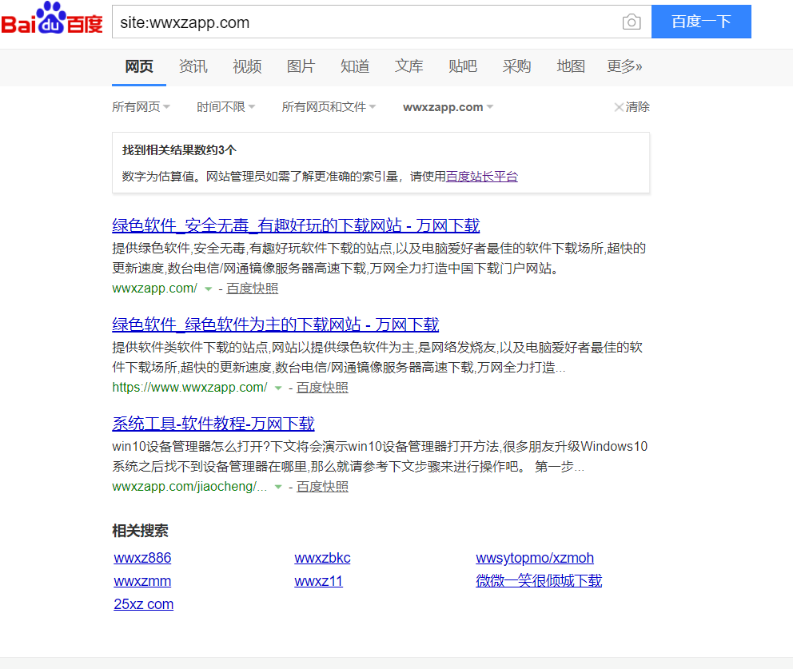Open 百度快照 for the wwxzapp.com/ result
The height and width of the screenshot is (669, 793).
(x=253, y=289)
